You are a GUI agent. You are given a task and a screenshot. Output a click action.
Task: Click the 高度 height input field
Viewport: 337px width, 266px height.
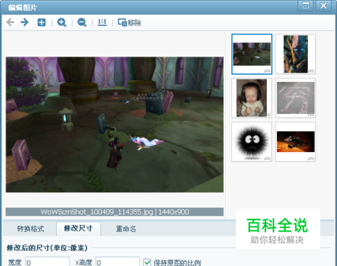117,262
